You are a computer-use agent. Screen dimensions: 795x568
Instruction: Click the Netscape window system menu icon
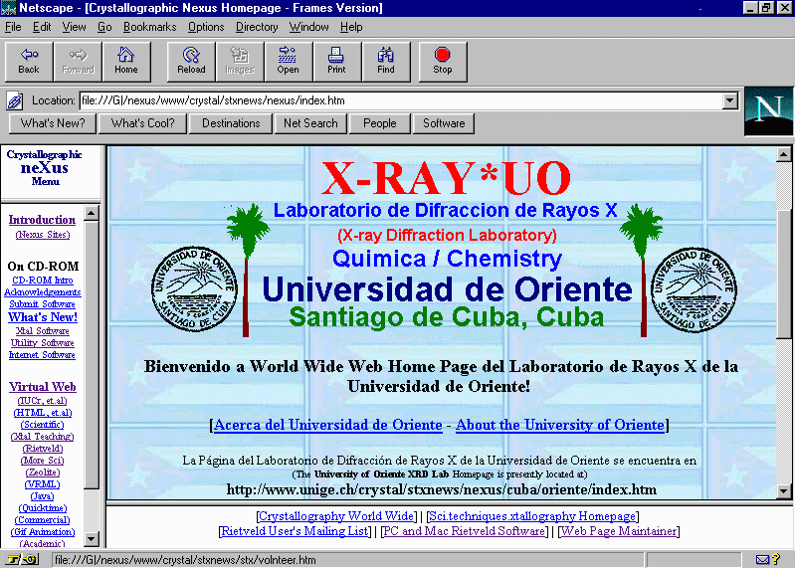click(x=9, y=8)
